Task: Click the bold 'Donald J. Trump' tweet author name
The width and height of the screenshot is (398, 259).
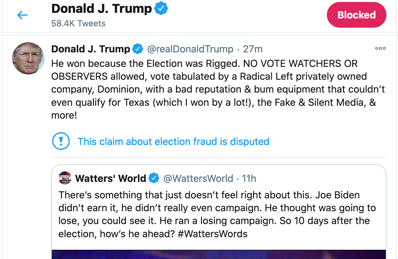Action: (91, 49)
